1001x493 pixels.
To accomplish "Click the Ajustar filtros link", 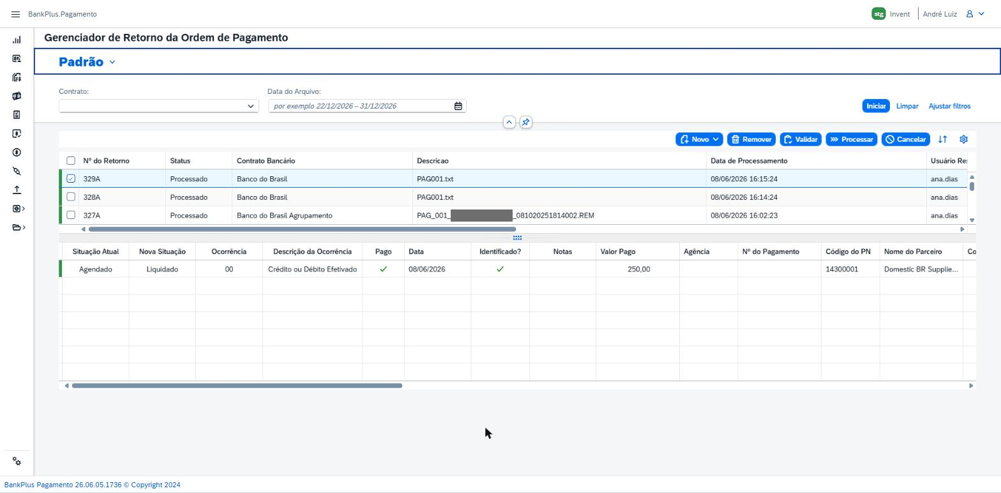I will 949,106.
